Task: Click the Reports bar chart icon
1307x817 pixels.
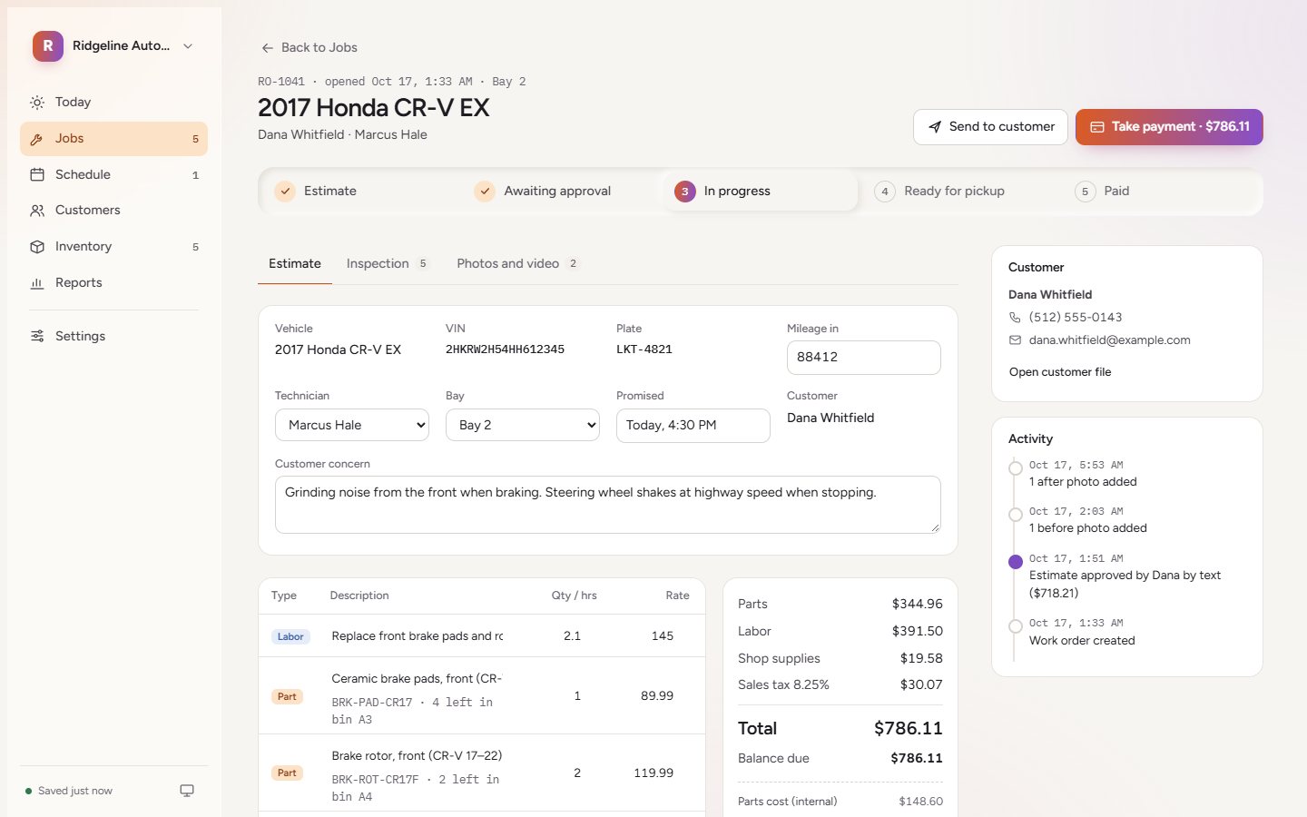Action: (x=37, y=283)
